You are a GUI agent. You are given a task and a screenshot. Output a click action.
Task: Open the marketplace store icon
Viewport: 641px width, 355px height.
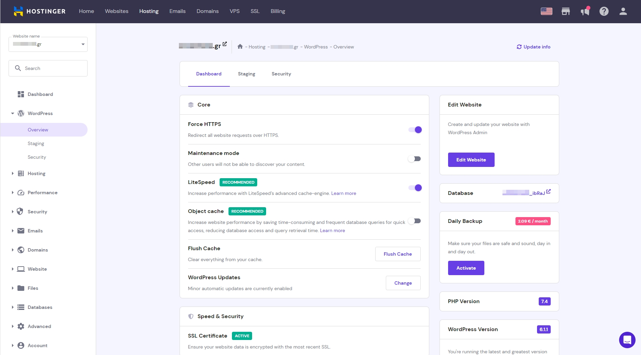(x=565, y=11)
